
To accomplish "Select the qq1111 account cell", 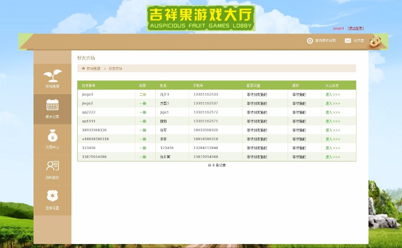I will pos(89,121).
